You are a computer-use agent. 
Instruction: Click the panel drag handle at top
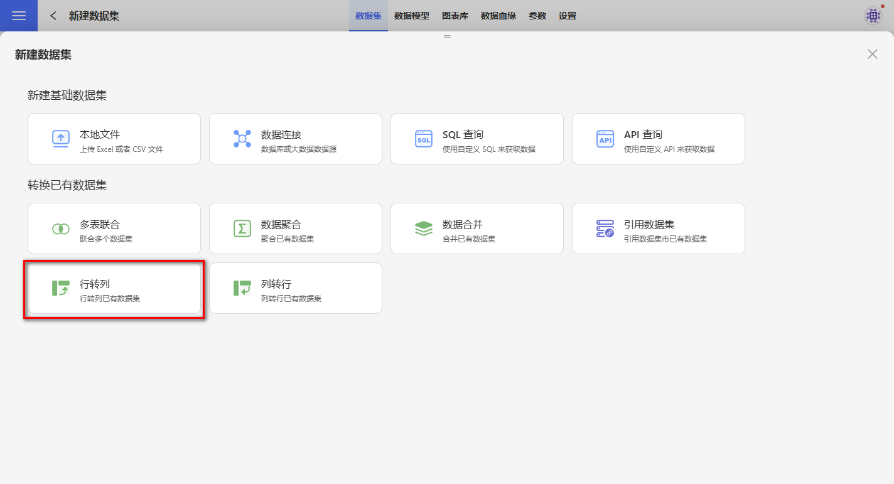coord(447,36)
